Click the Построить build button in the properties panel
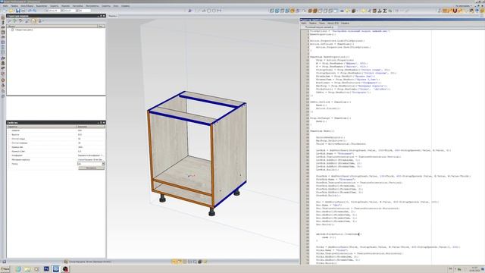 coord(91,168)
